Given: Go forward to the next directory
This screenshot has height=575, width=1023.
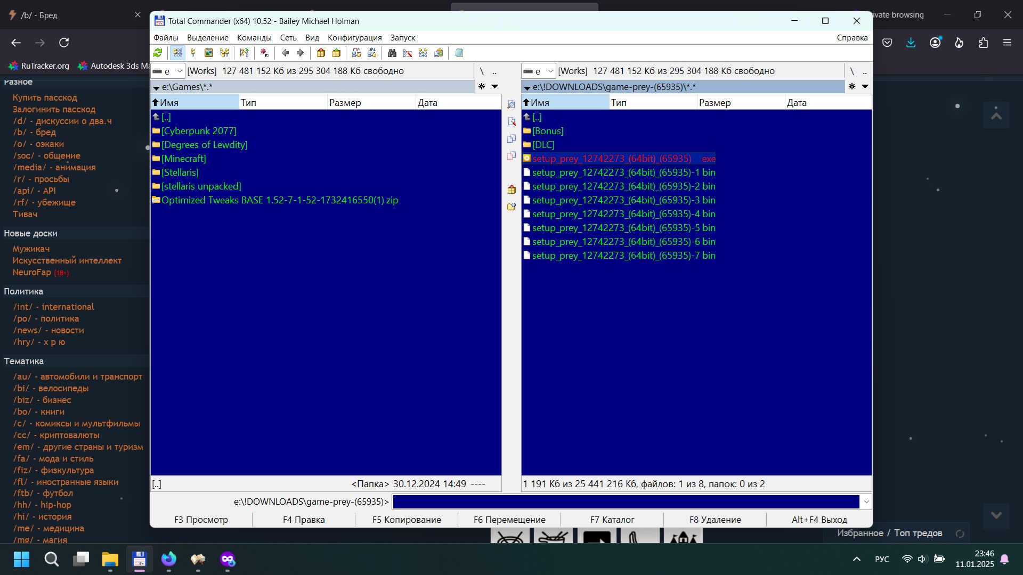Looking at the screenshot, I should tap(300, 53).
